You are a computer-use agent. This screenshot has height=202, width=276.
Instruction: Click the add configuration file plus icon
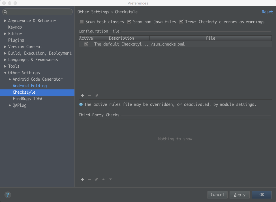[x=82, y=96]
